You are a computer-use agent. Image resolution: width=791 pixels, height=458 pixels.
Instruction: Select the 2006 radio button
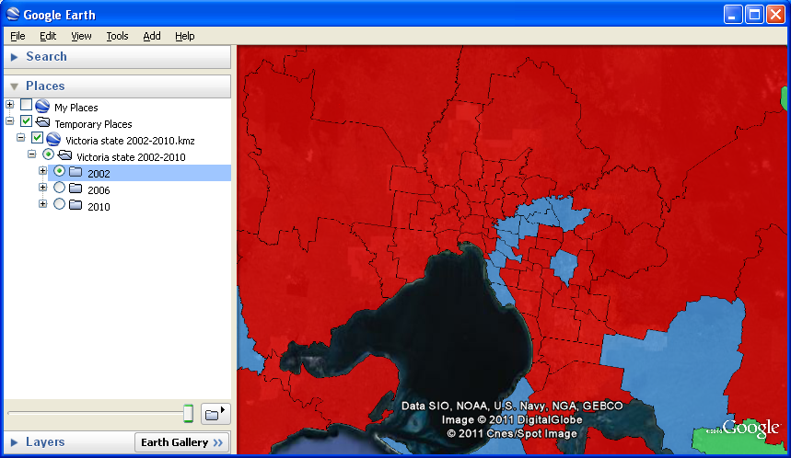pos(60,188)
